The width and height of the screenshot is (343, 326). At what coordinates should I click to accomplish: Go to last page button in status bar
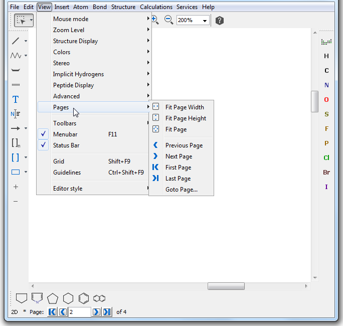tap(107, 312)
